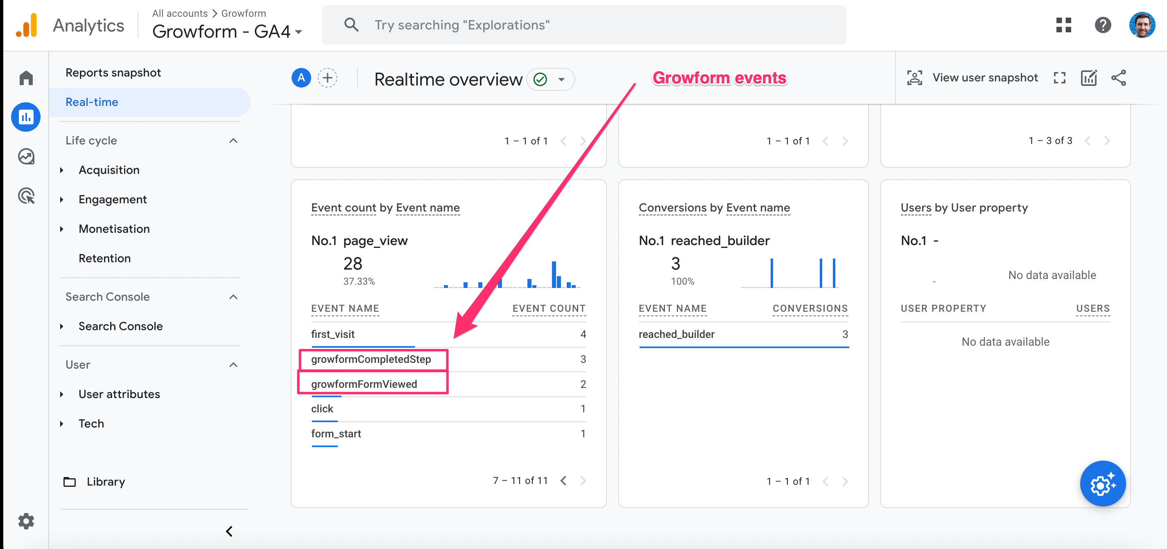This screenshot has height=549, width=1167.
Task: Open the customize report pencil icon
Action: (x=1089, y=78)
